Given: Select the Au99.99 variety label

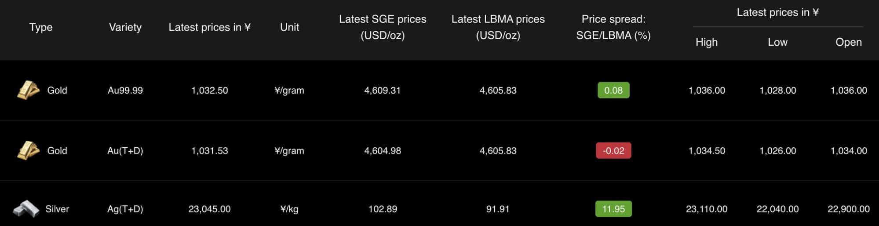Looking at the screenshot, I should [125, 90].
